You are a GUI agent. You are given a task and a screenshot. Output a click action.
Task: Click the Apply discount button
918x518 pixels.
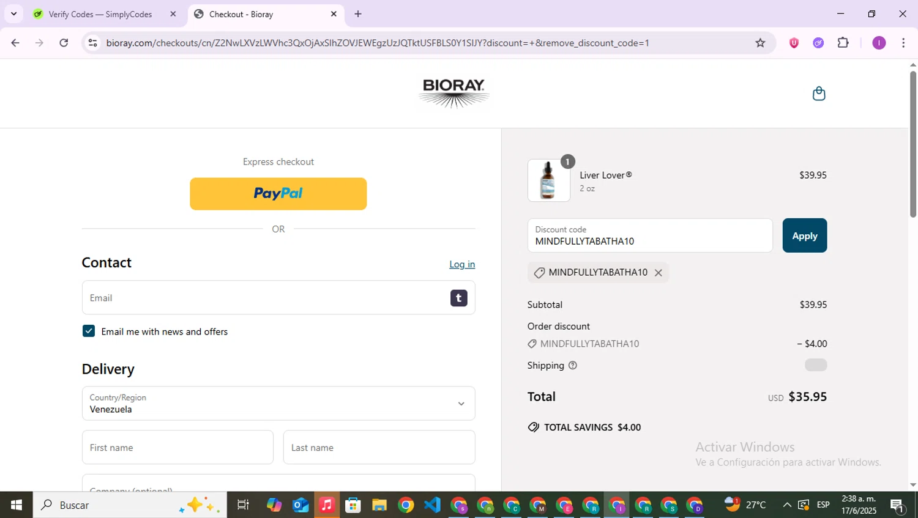[x=805, y=235]
